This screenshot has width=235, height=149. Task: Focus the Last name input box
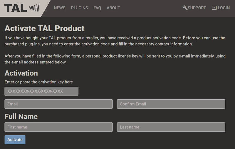click(171, 127)
